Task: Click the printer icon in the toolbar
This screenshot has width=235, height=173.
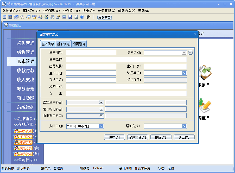Action: point(76,17)
